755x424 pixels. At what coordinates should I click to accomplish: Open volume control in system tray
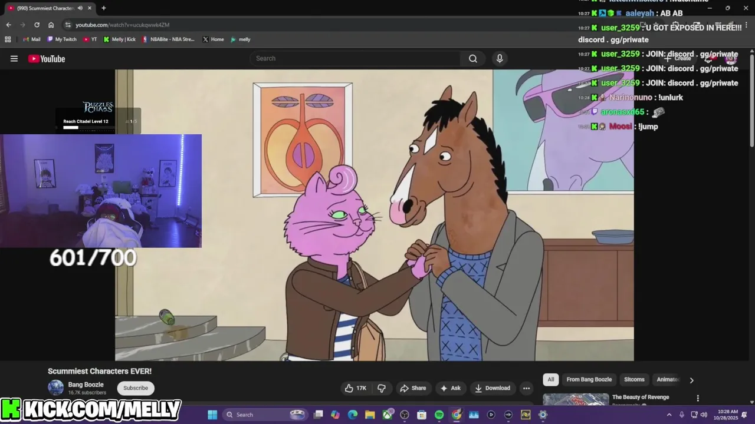[x=704, y=415]
